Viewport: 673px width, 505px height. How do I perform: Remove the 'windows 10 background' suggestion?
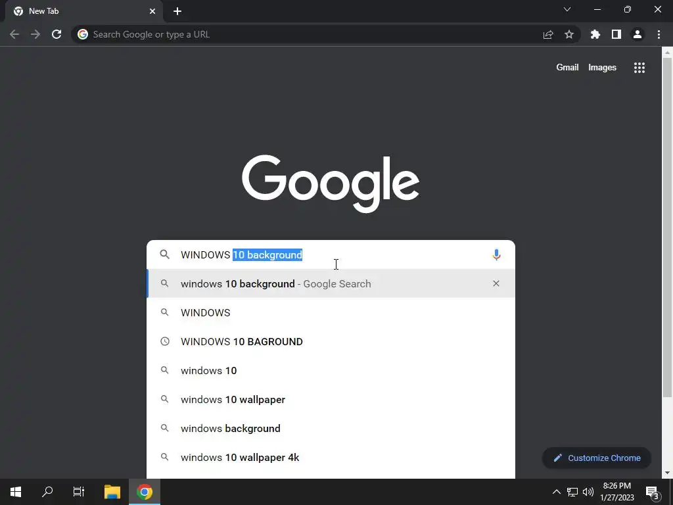(x=496, y=283)
